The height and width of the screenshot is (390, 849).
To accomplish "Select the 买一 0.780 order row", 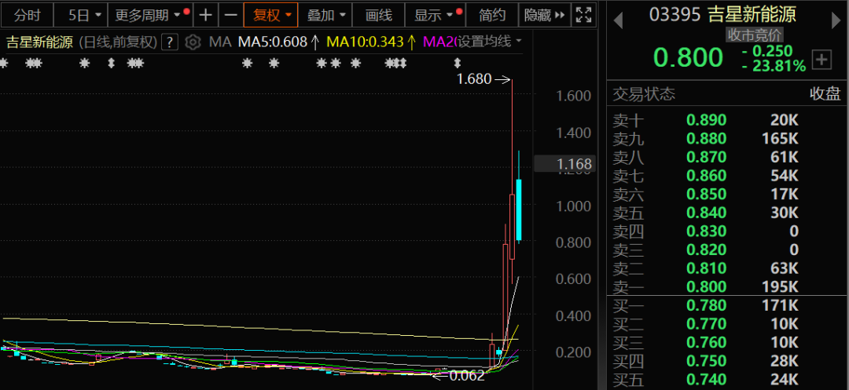I will tap(727, 306).
